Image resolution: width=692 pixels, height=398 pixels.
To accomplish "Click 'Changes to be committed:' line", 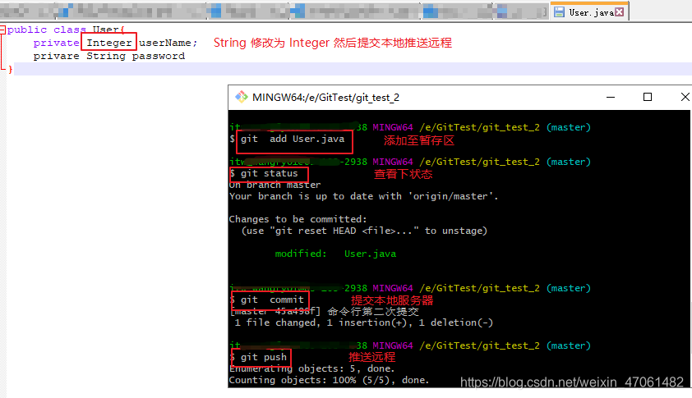I will point(298,219).
